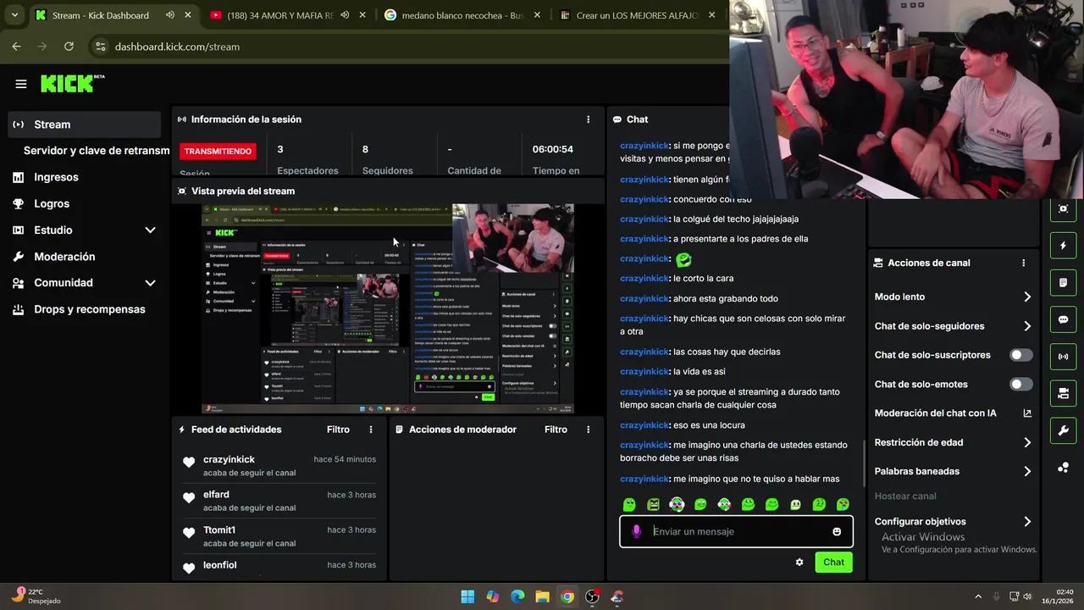
Task: Open three-dot menu of Acciones de moderador
Action: pos(589,430)
